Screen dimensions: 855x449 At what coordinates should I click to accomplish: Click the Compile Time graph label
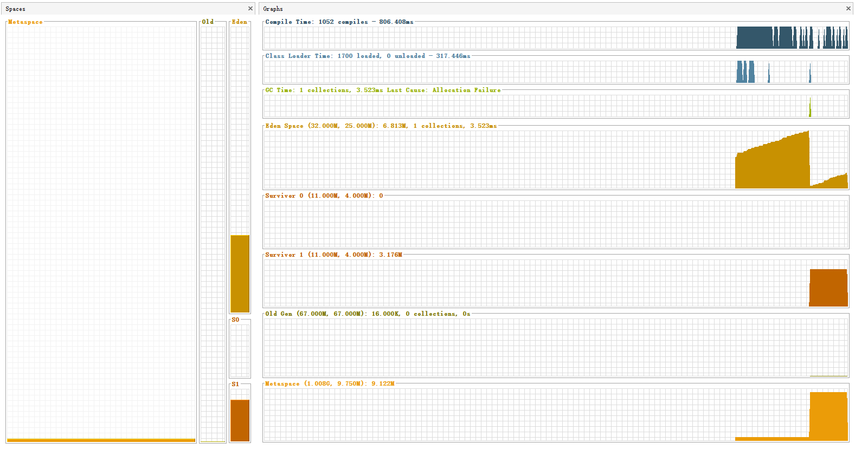(339, 22)
